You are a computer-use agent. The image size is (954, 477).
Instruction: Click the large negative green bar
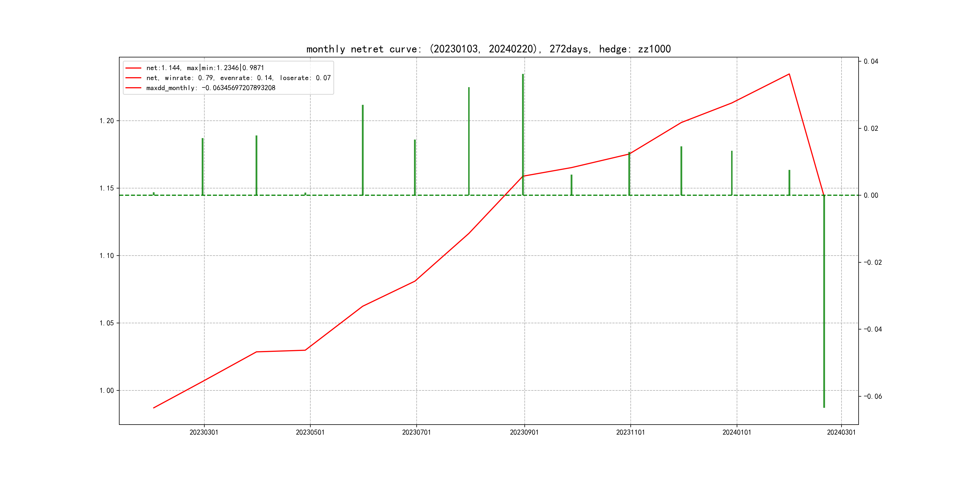pos(824,302)
